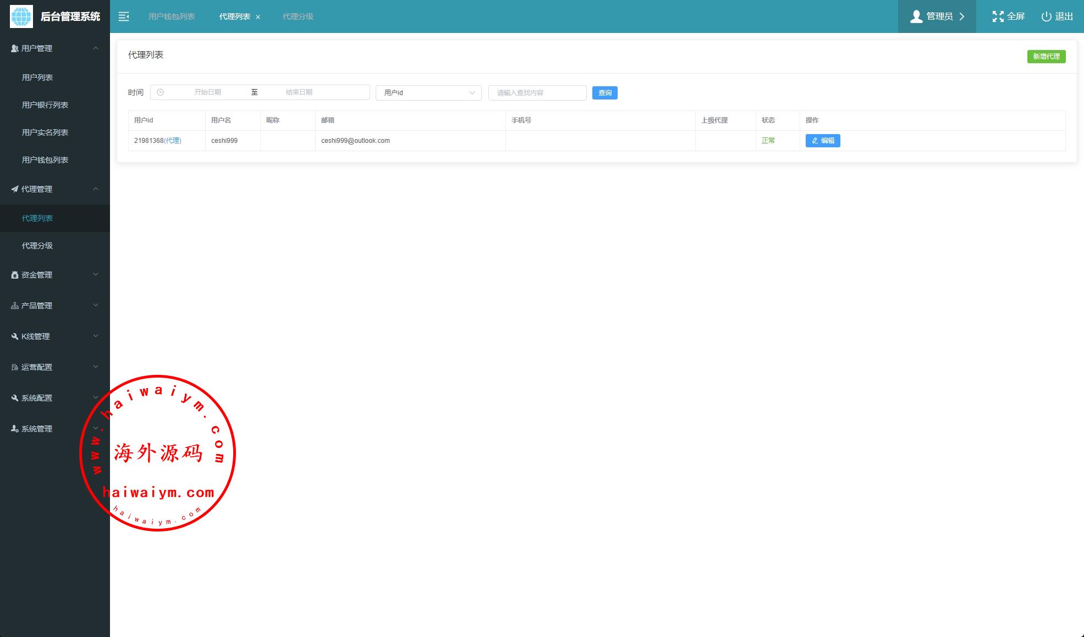The height and width of the screenshot is (637, 1084).
Task: Click the 开始日期 start date field
Action: click(x=207, y=92)
